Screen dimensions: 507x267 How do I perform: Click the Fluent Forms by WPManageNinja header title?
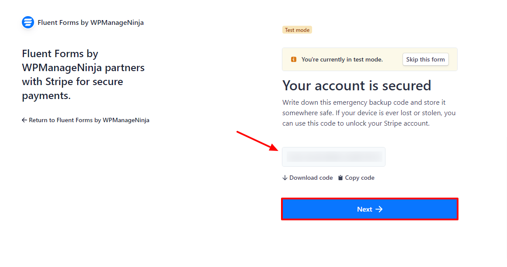coord(90,23)
